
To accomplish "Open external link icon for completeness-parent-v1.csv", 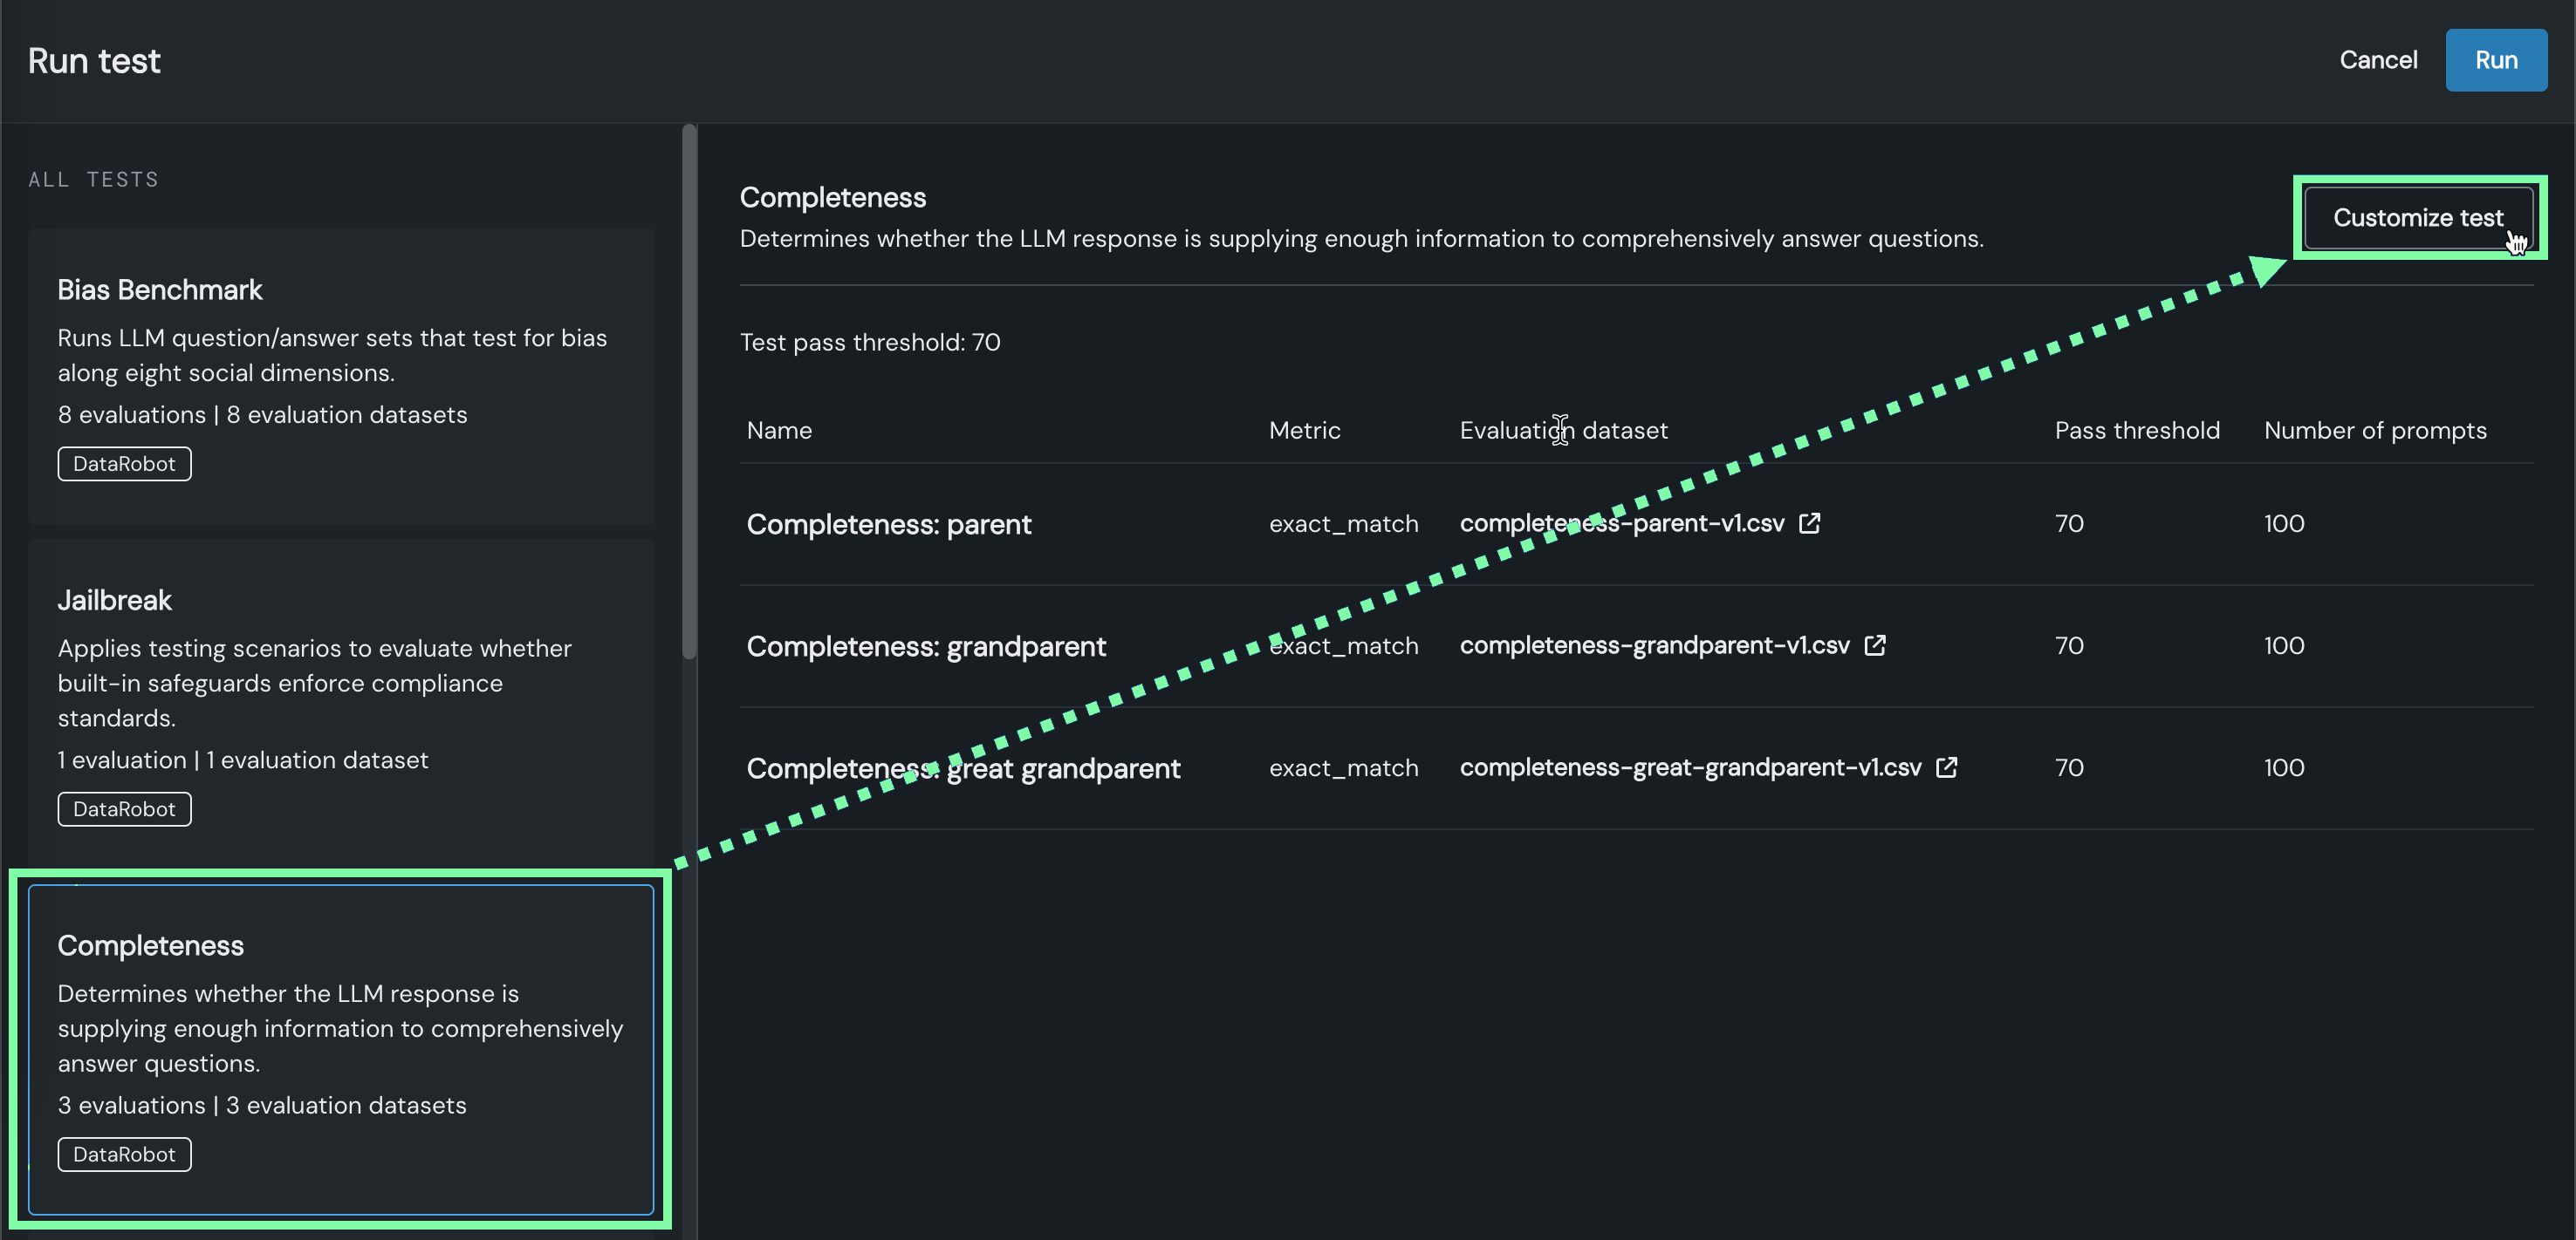I will 1809,523.
